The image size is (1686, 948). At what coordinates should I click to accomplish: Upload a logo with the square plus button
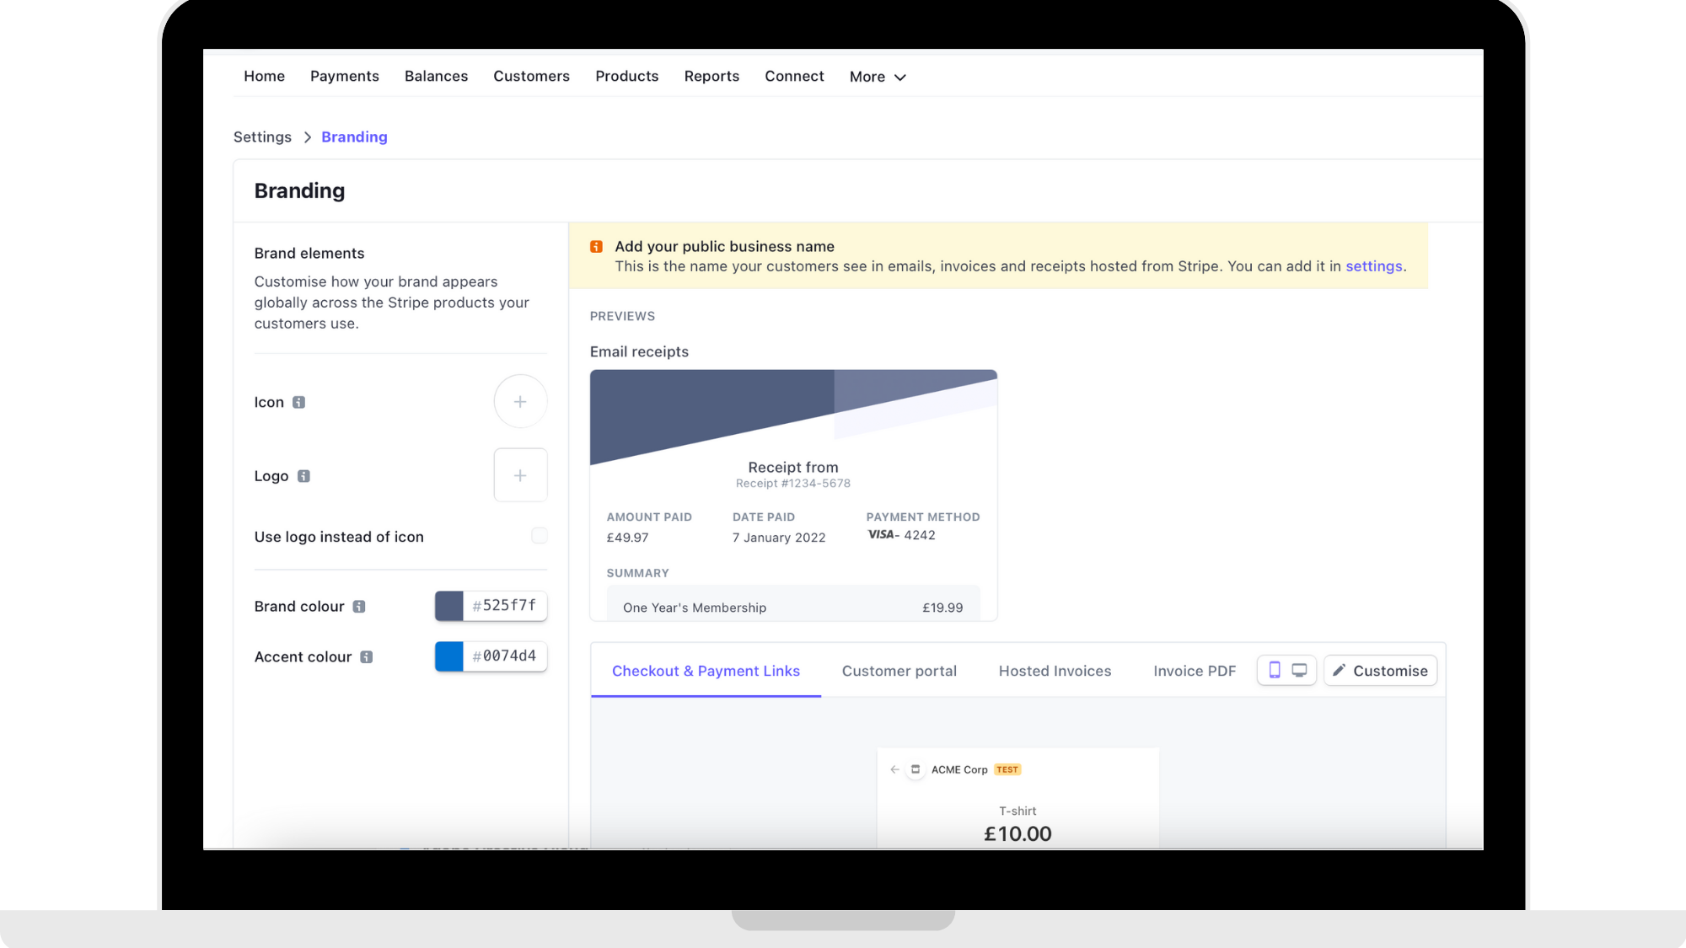pyautogui.click(x=520, y=475)
